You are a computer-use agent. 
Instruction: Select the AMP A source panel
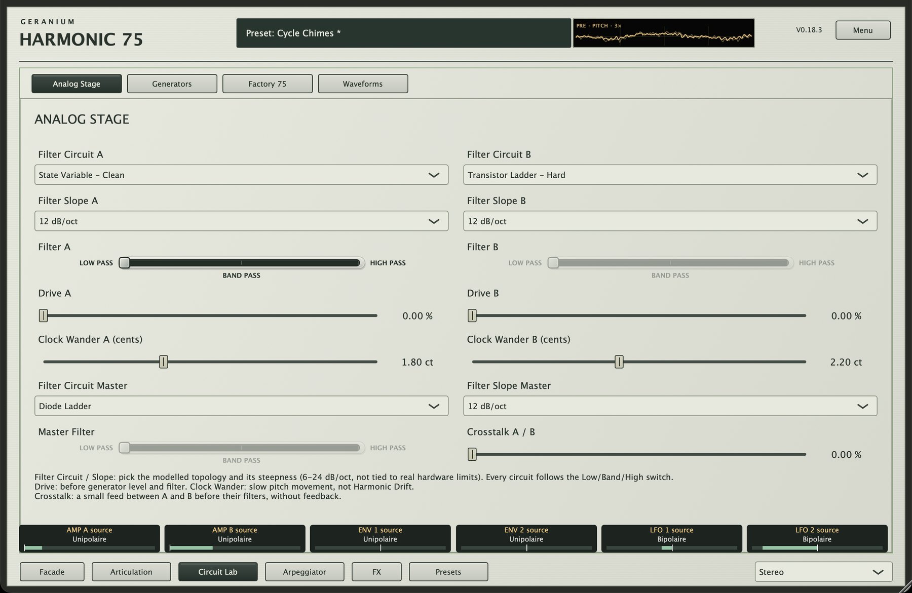90,538
